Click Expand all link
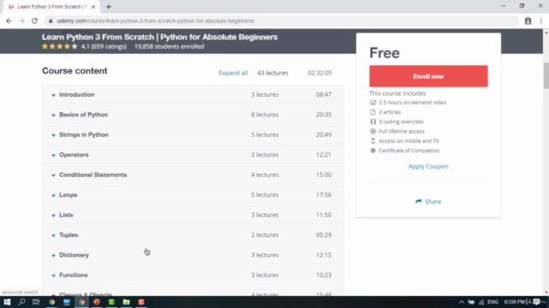 (x=233, y=73)
